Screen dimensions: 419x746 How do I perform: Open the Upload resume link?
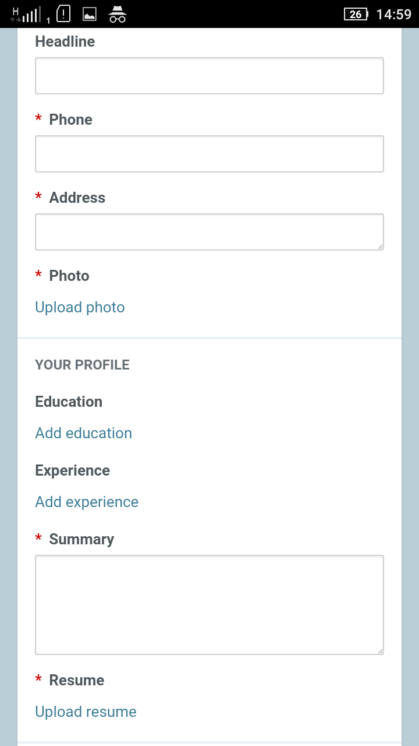86,712
